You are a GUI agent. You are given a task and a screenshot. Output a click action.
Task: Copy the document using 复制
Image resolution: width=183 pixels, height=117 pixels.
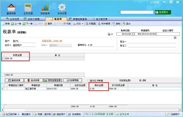117,24
